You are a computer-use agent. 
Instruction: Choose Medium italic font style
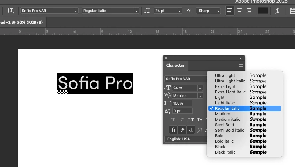[x=245, y=119]
